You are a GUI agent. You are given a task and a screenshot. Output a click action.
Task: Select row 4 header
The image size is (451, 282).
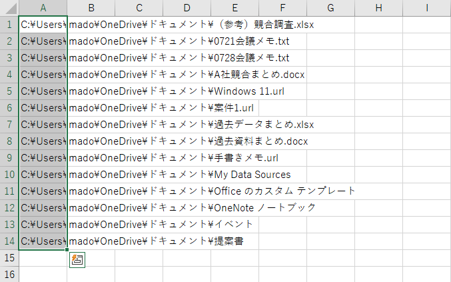[x=9, y=75]
